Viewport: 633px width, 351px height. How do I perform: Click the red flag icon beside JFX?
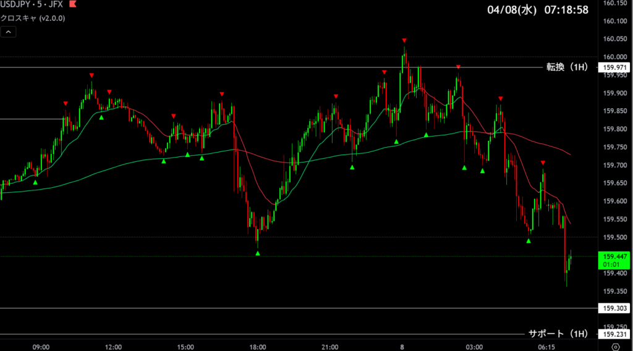click(x=74, y=5)
